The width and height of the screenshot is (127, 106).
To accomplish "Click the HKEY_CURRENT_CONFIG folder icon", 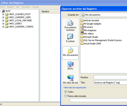I will 7,27.
